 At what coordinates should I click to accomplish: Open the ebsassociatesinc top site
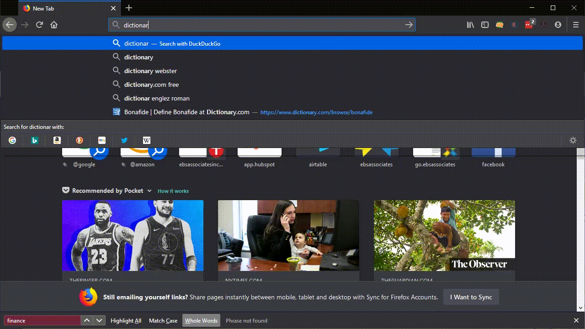pos(201,158)
